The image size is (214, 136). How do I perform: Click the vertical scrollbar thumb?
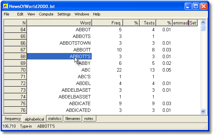(203, 28)
